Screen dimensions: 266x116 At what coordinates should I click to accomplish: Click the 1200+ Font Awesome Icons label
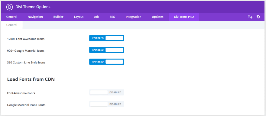point(26,39)
